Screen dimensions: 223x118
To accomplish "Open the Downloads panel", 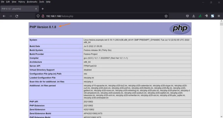I will tap(194, 16).
